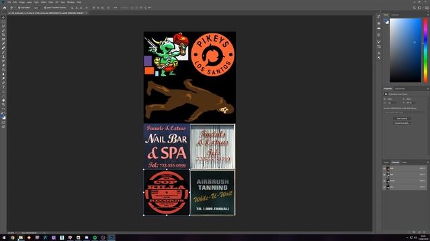430x241 pixels.
Task: Open the Search icon at top right
Action: click(x=414, y=7)
